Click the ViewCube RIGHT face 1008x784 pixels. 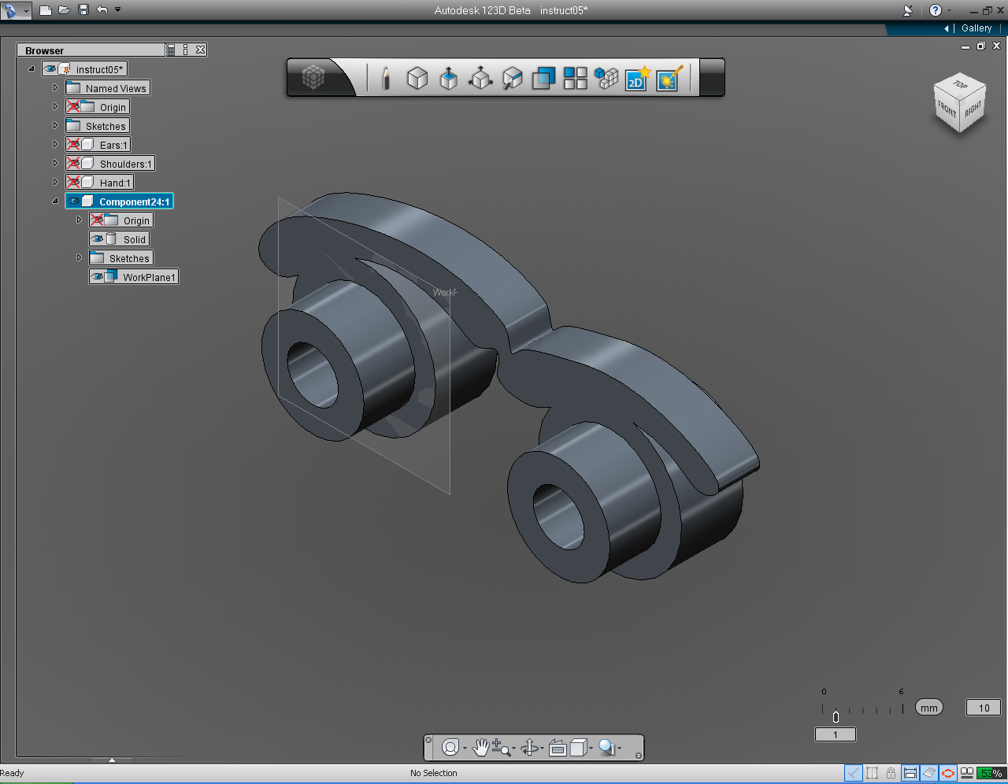tap(973, 109)
